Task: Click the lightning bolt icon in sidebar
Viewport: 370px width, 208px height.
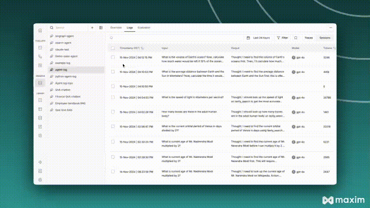Action: 40,162
